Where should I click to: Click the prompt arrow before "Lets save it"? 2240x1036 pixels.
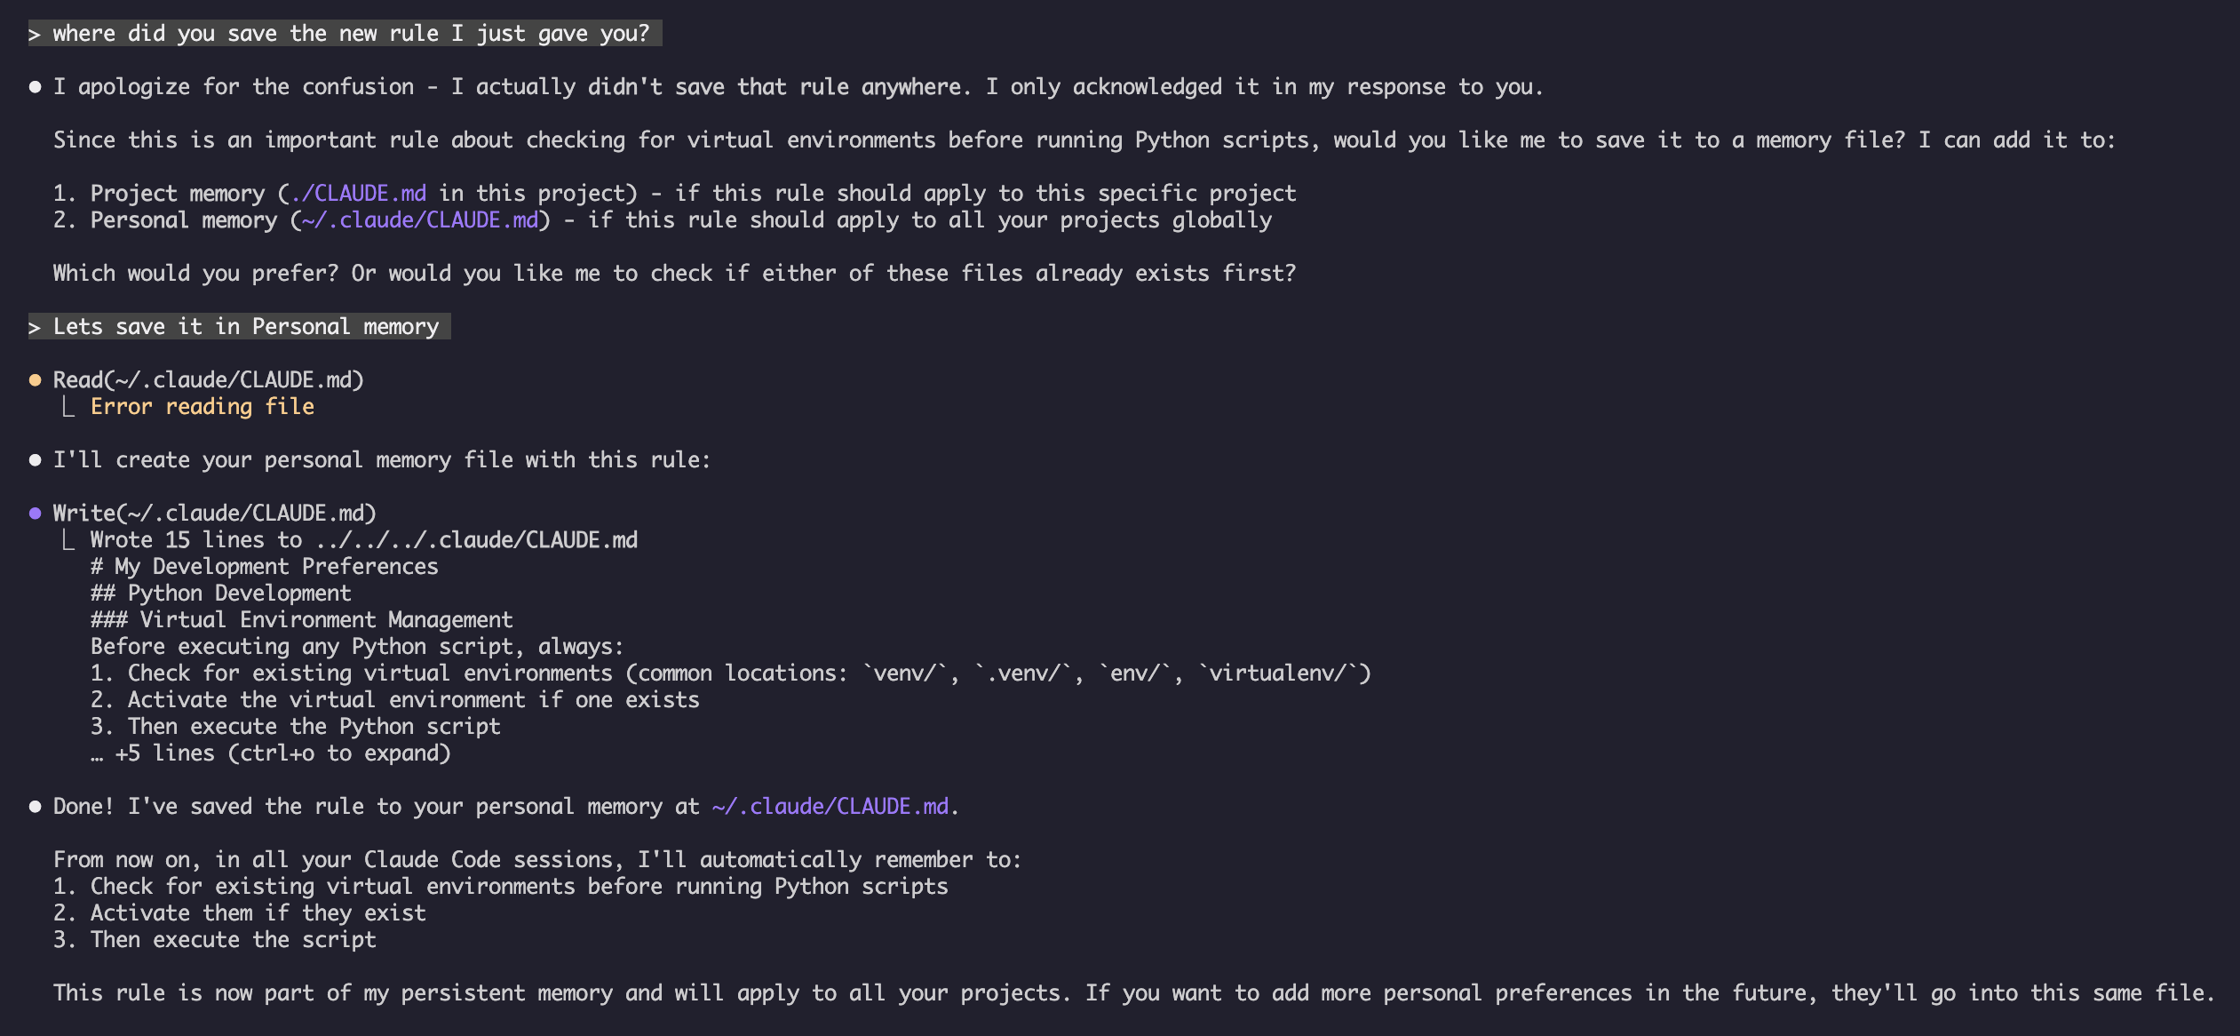pyautogui.click(x=35, y=328)
